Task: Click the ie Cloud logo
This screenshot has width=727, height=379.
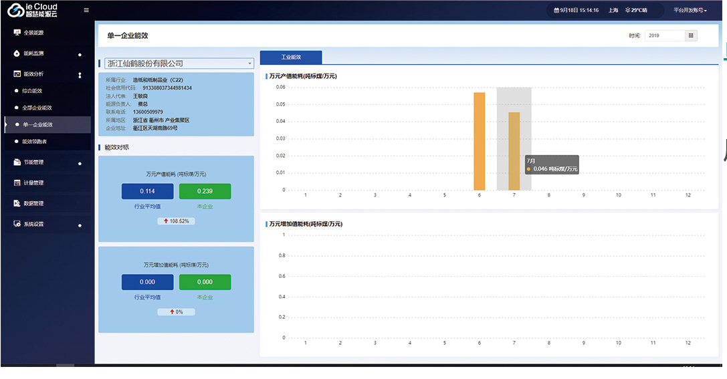Action: coord(33,10)
